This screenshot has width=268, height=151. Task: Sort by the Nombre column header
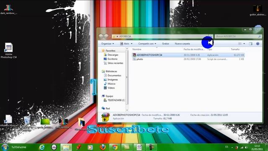click(x=137, y=49)
